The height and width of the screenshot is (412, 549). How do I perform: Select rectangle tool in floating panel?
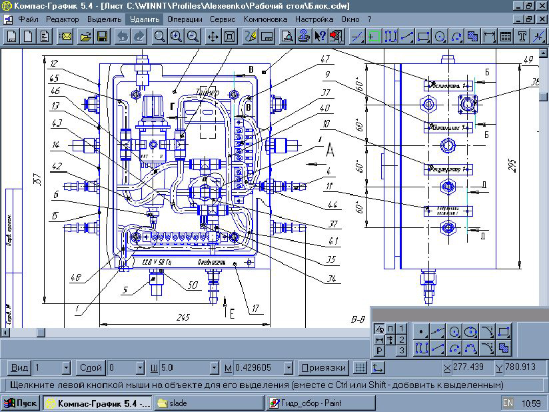pyautogui.click(x=504, y=331)
